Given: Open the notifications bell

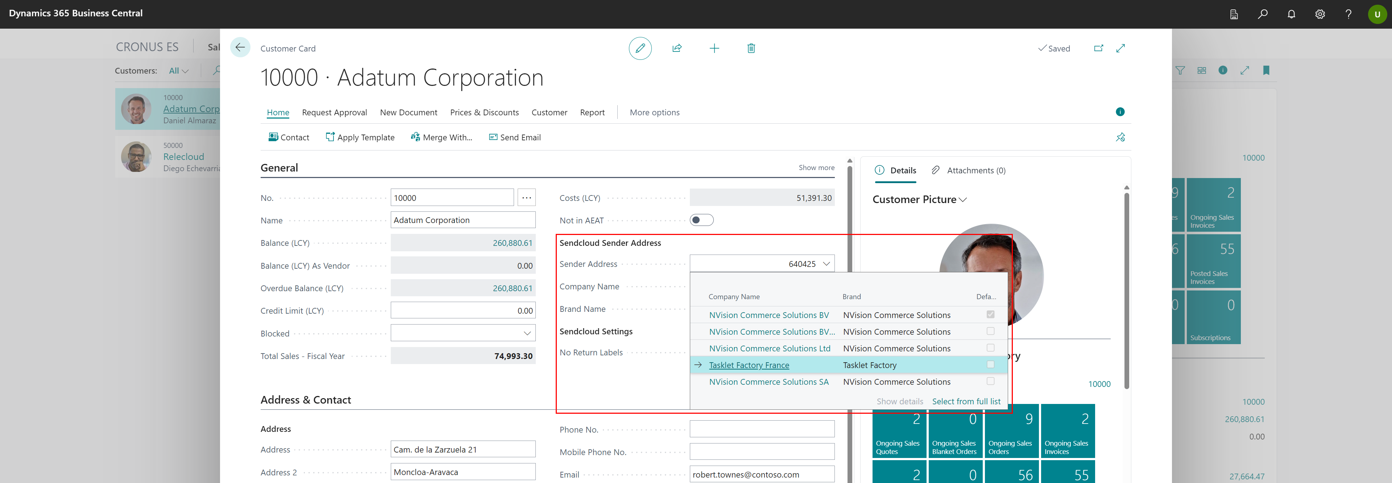Looking at the screenshot, I should coord(1291,14).
